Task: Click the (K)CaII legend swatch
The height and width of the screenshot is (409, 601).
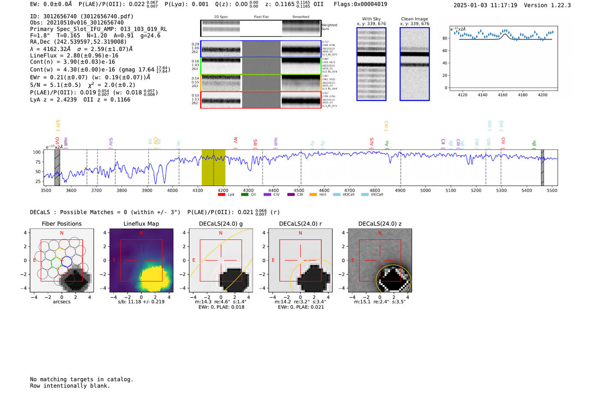Action: click(337, 195)
